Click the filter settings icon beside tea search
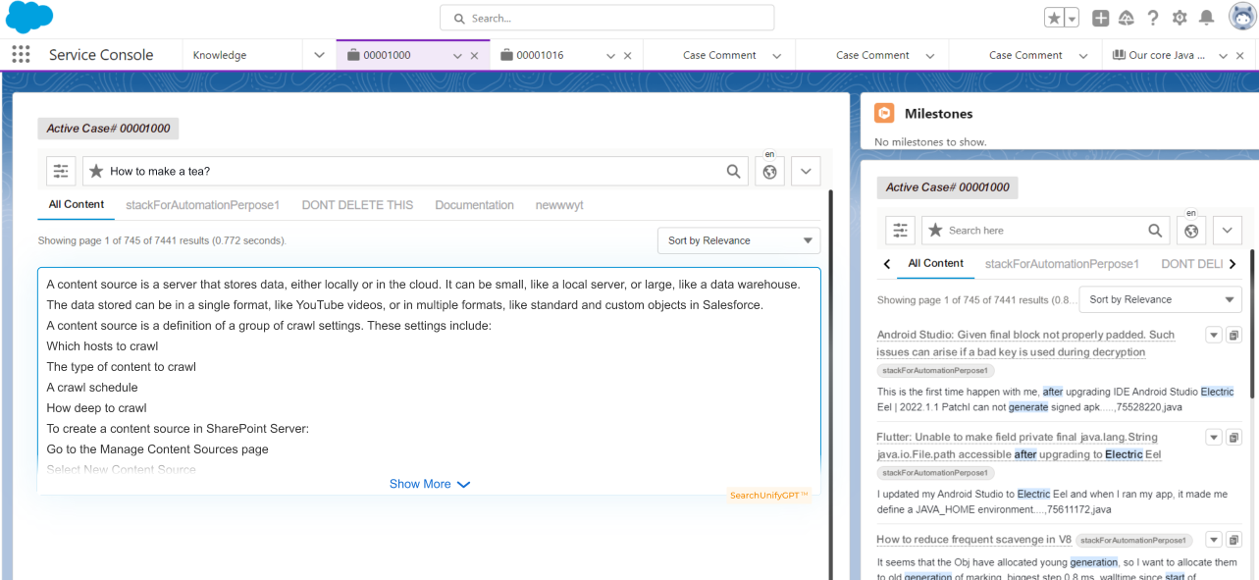1259x580 pixels. pyautogui.click(x=61, y=171)
